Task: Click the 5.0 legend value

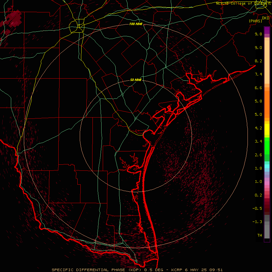Action: (258, 115)
